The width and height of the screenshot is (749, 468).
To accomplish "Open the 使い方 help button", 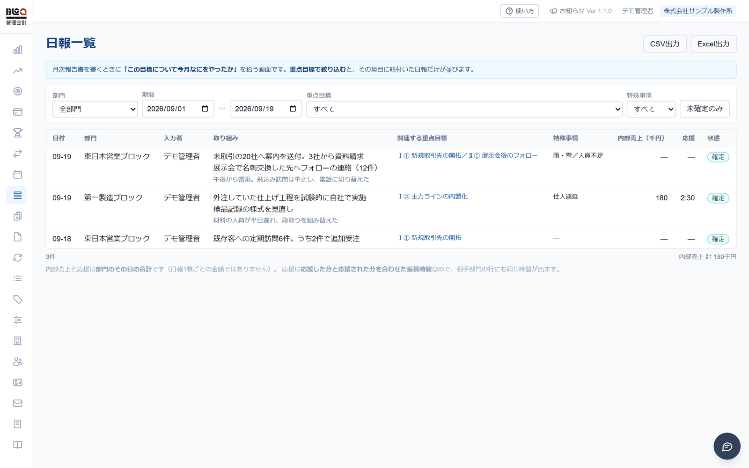I will (x=520, y=11).
